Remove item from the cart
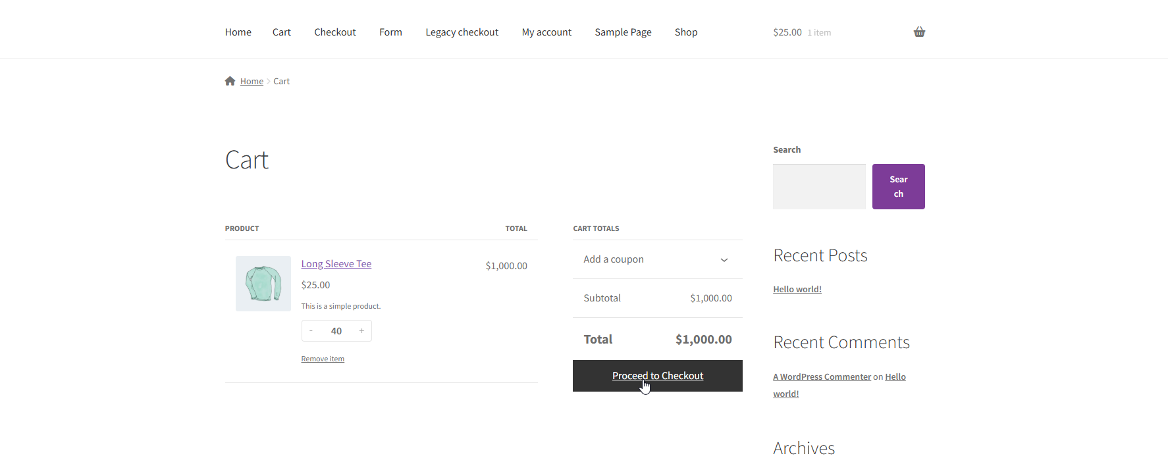The height and width of the screenshot is (466, 1168). pyautogui.click(x=323, y=359)
